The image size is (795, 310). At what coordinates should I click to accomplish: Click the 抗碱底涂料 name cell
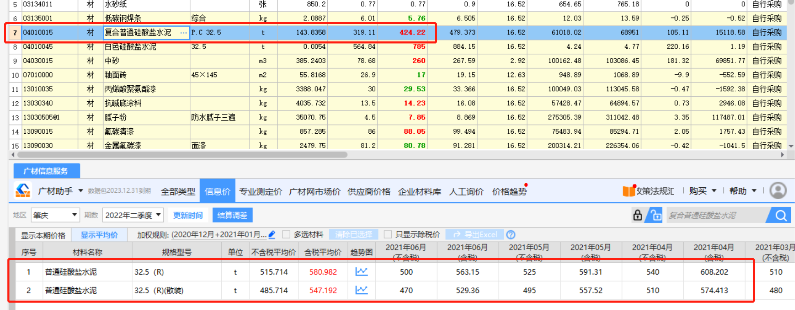[x=146, y=103]
